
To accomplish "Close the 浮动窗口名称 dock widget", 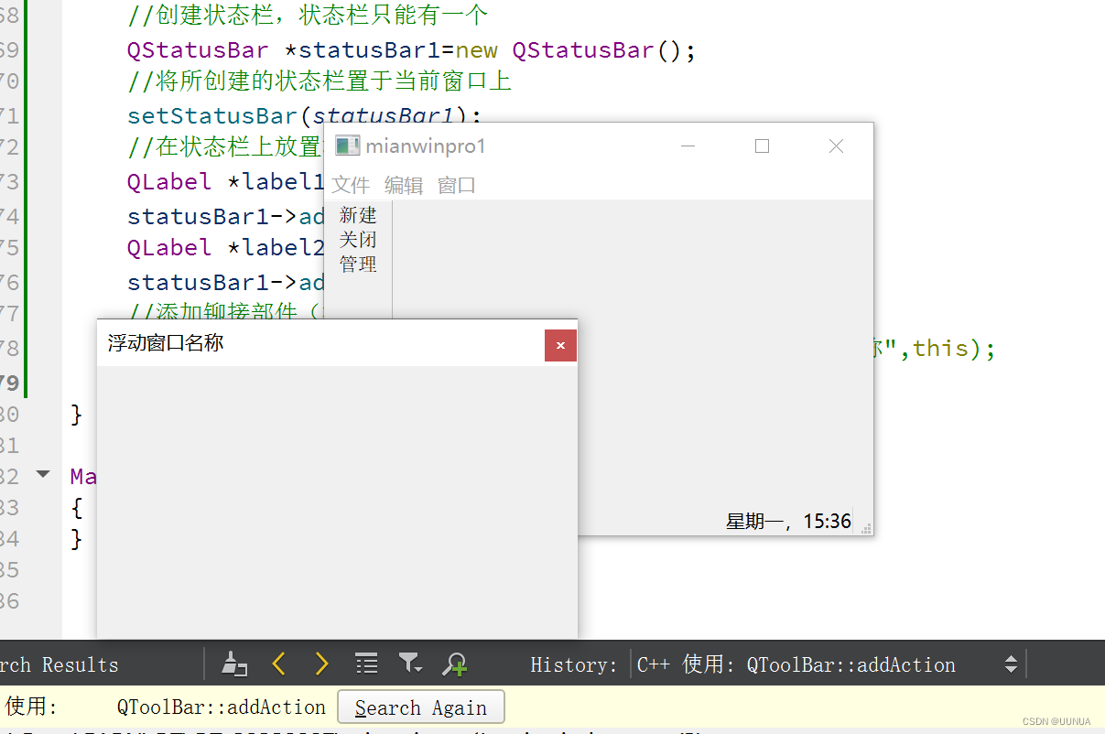I will click(560, 345).
